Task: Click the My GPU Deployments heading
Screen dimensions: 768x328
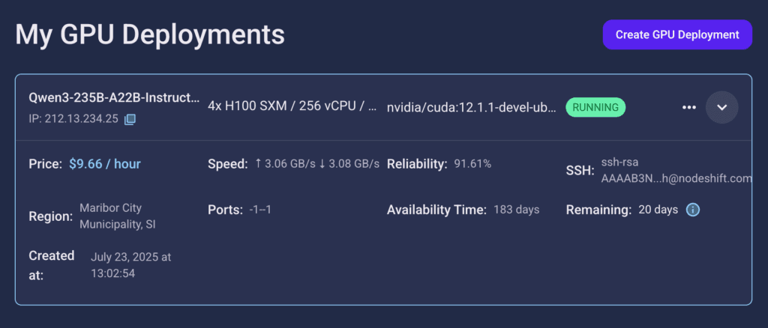Action: 150,34
